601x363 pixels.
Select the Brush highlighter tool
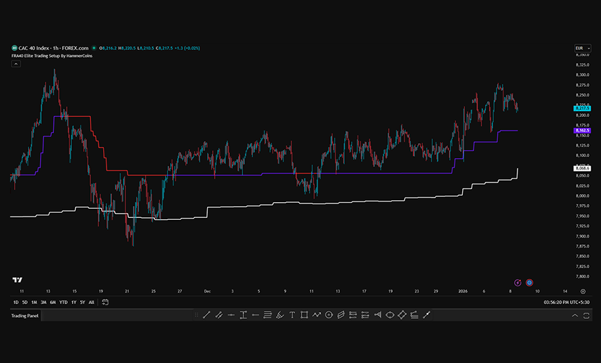[x=279, y=315]
